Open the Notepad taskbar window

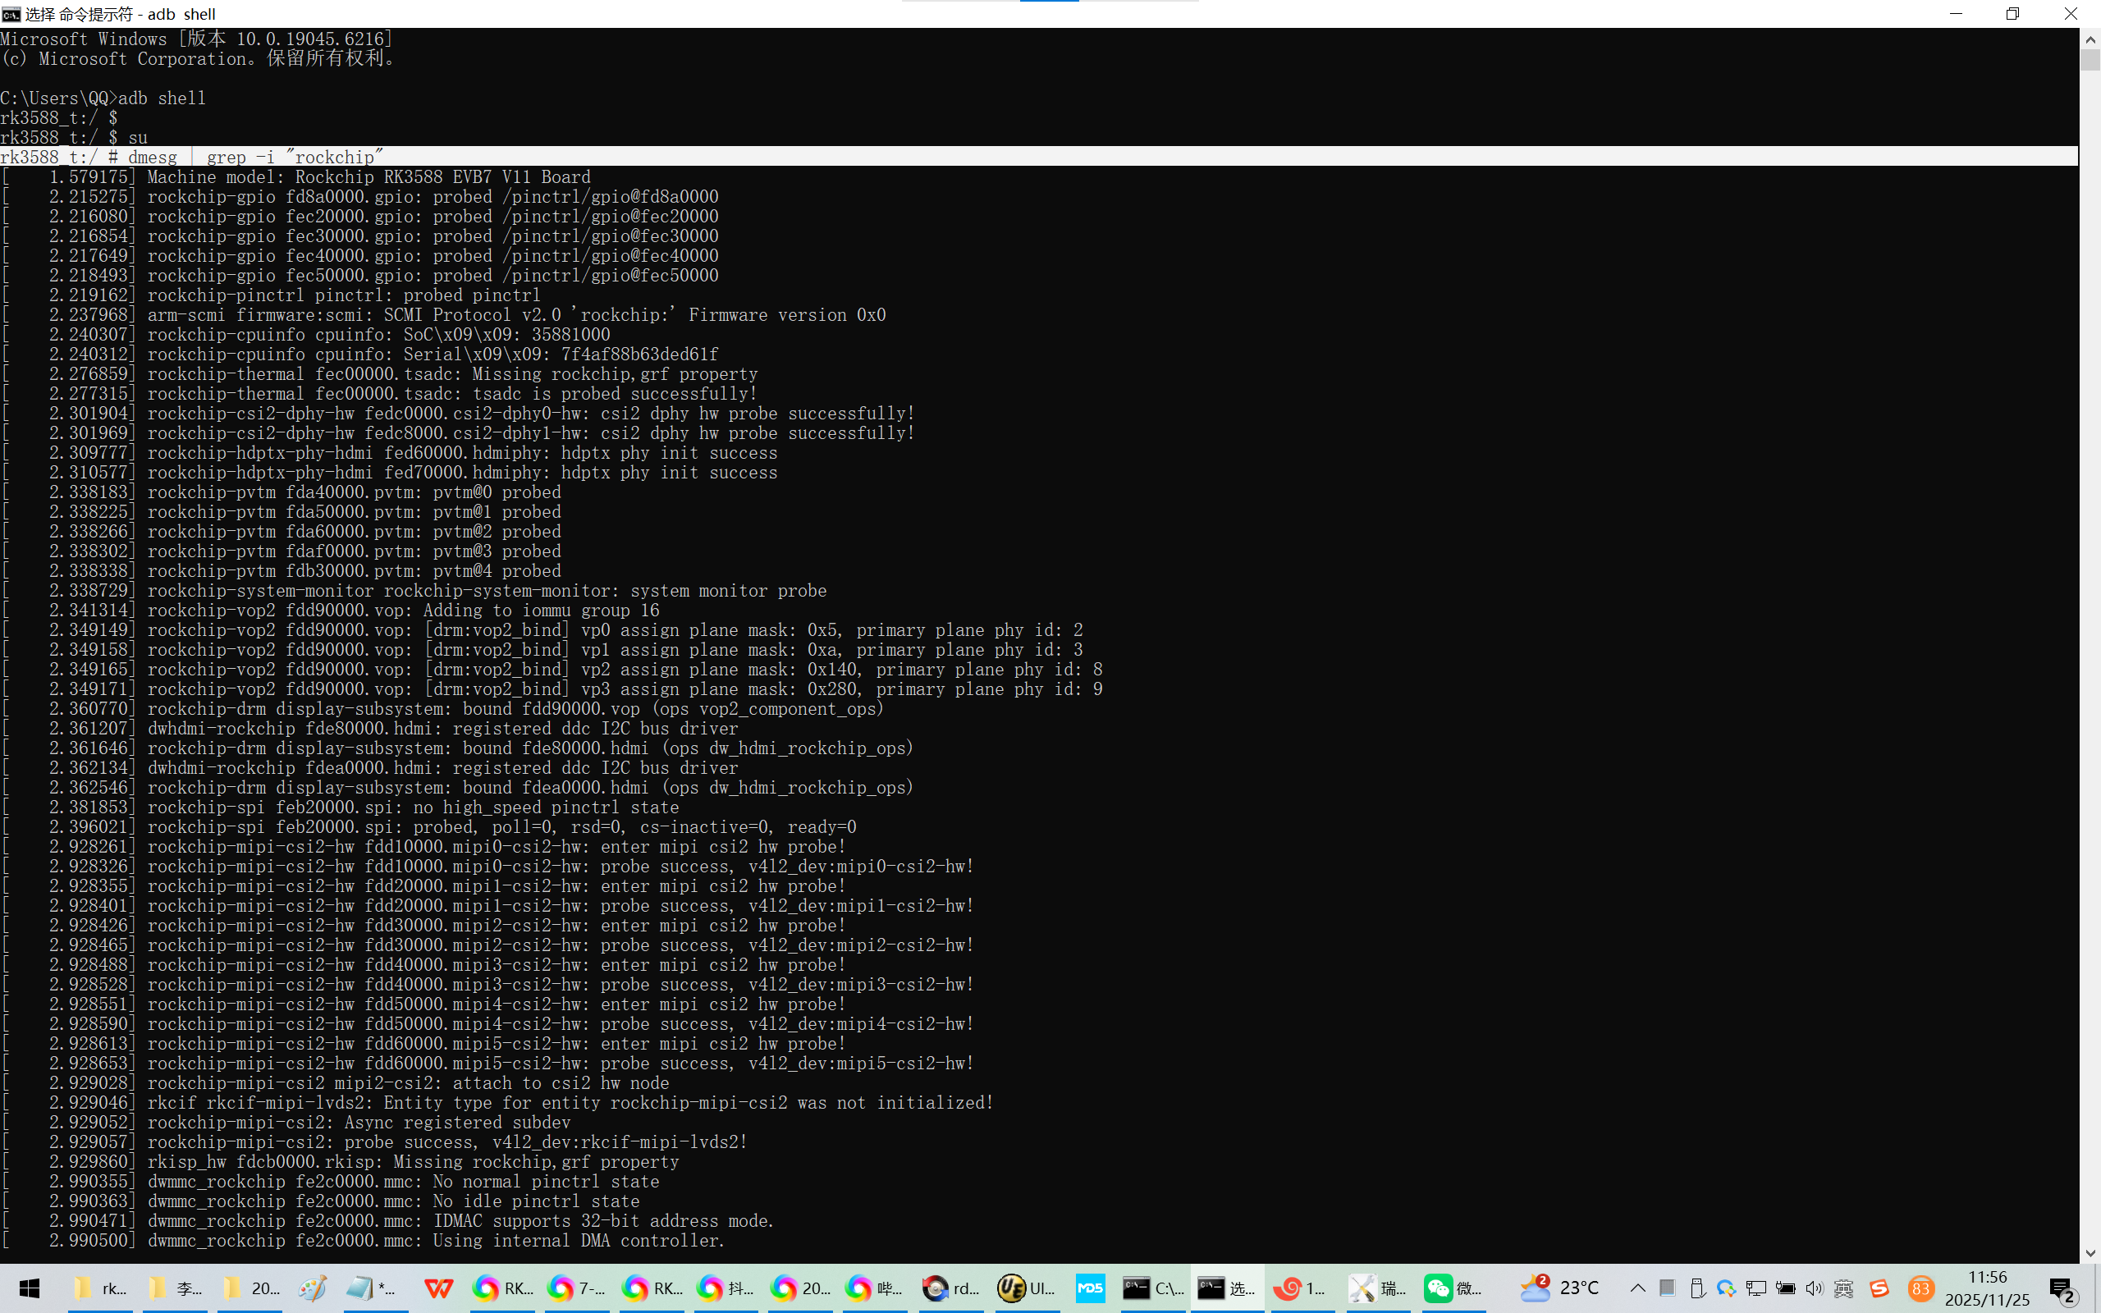click(372, 1288)
